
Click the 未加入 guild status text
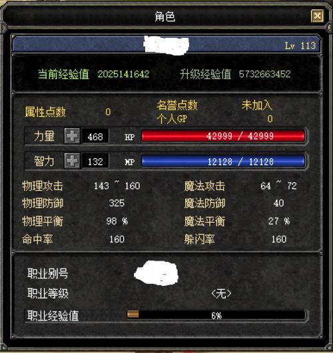[257, 105]
